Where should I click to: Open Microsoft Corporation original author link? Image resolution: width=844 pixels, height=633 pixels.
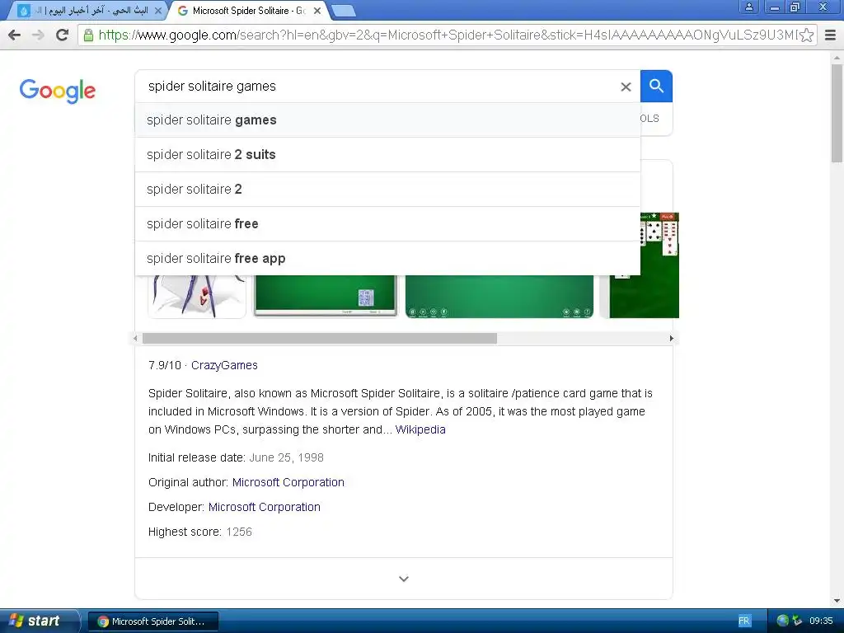288,482
